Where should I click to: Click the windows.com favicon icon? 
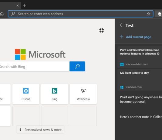[x=122, y=87]
